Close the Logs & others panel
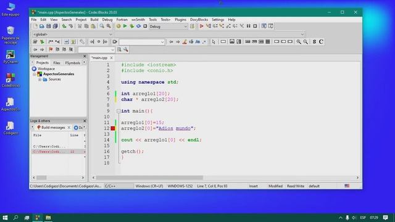 (85, 121)
